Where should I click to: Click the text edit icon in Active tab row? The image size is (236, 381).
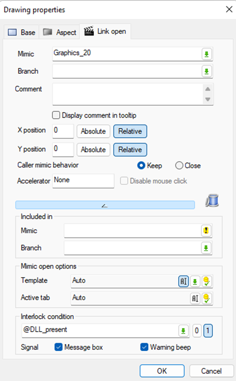[x=195, y=298]
